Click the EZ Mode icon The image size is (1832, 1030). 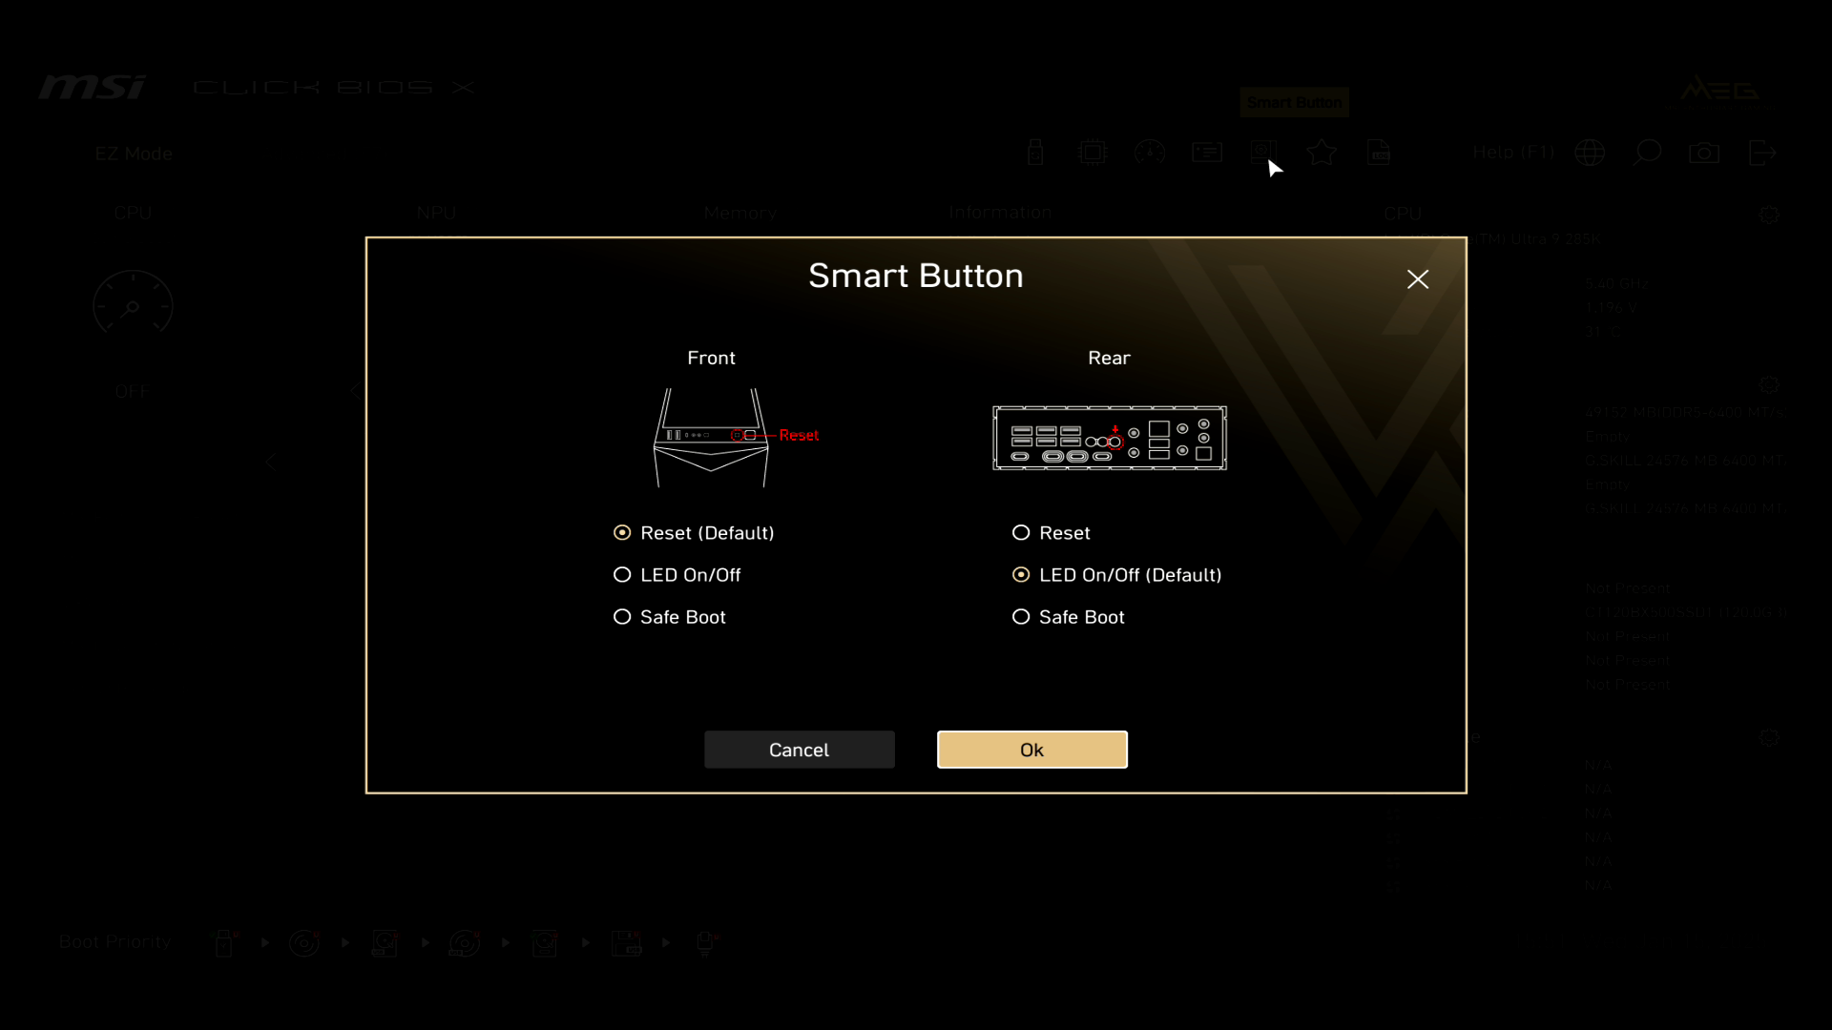click(134, 154)
